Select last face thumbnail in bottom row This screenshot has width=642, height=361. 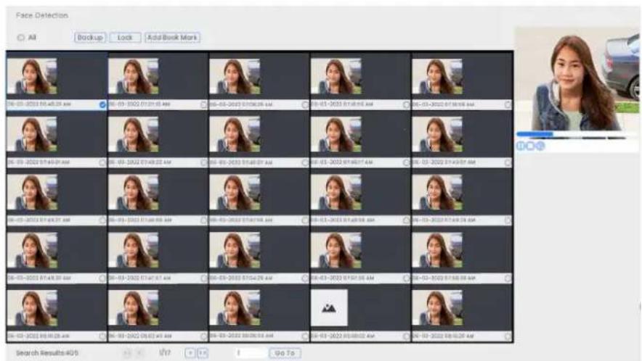[437, 308]
